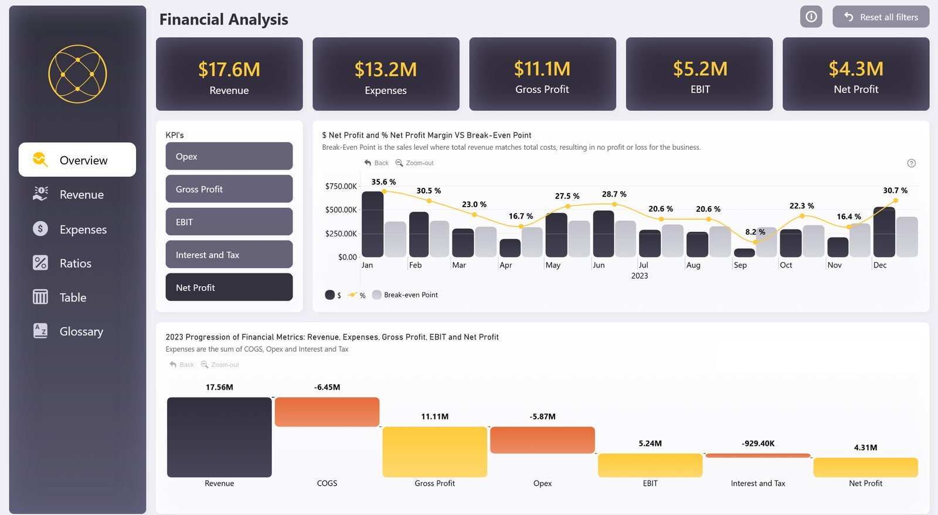Click the $750.00K axis label
The height and width of the screenshot is (515, 938).
[x=341, y=186]
